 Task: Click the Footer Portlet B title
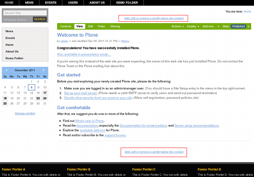79,169
